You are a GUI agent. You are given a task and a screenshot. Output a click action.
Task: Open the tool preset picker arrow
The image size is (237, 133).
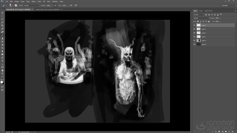click(6, 5)
